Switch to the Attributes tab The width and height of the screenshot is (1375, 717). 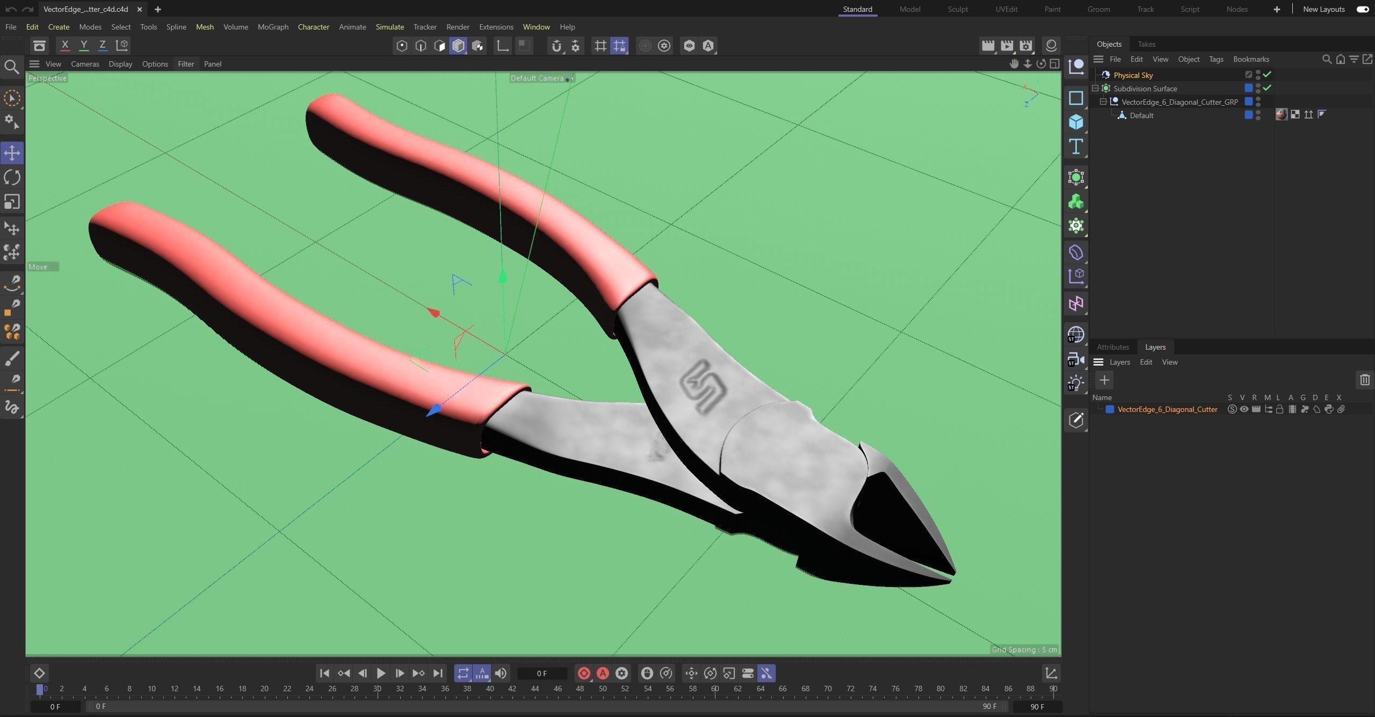tap(1113, 347)
